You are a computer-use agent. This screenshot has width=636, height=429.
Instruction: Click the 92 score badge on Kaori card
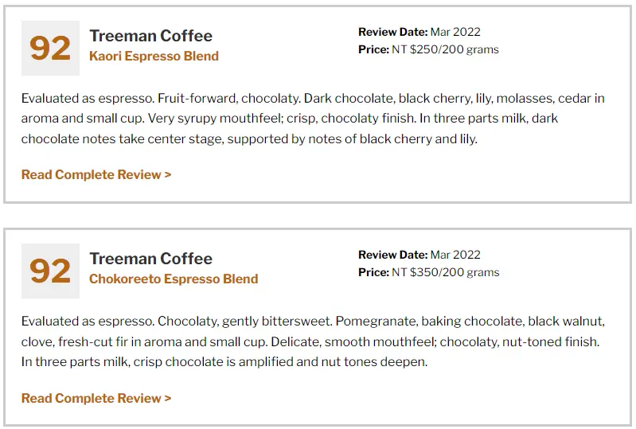[50, 48]
